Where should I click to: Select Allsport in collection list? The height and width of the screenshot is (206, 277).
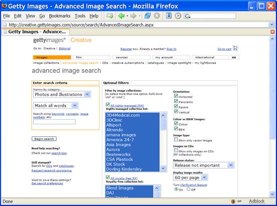(132, 125)
